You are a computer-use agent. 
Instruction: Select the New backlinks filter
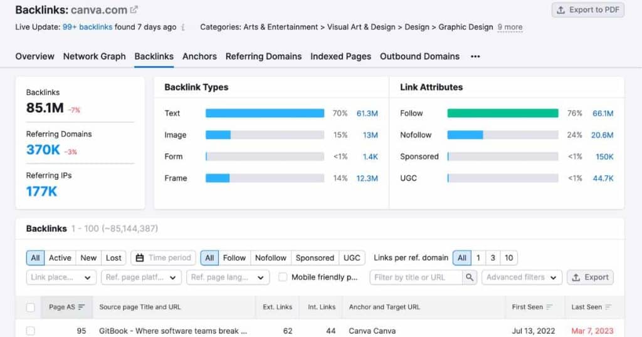point(88,258)
